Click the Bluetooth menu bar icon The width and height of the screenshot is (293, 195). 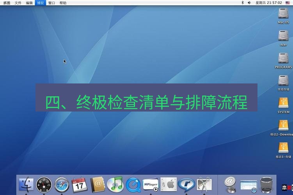[x=243, y=3]
